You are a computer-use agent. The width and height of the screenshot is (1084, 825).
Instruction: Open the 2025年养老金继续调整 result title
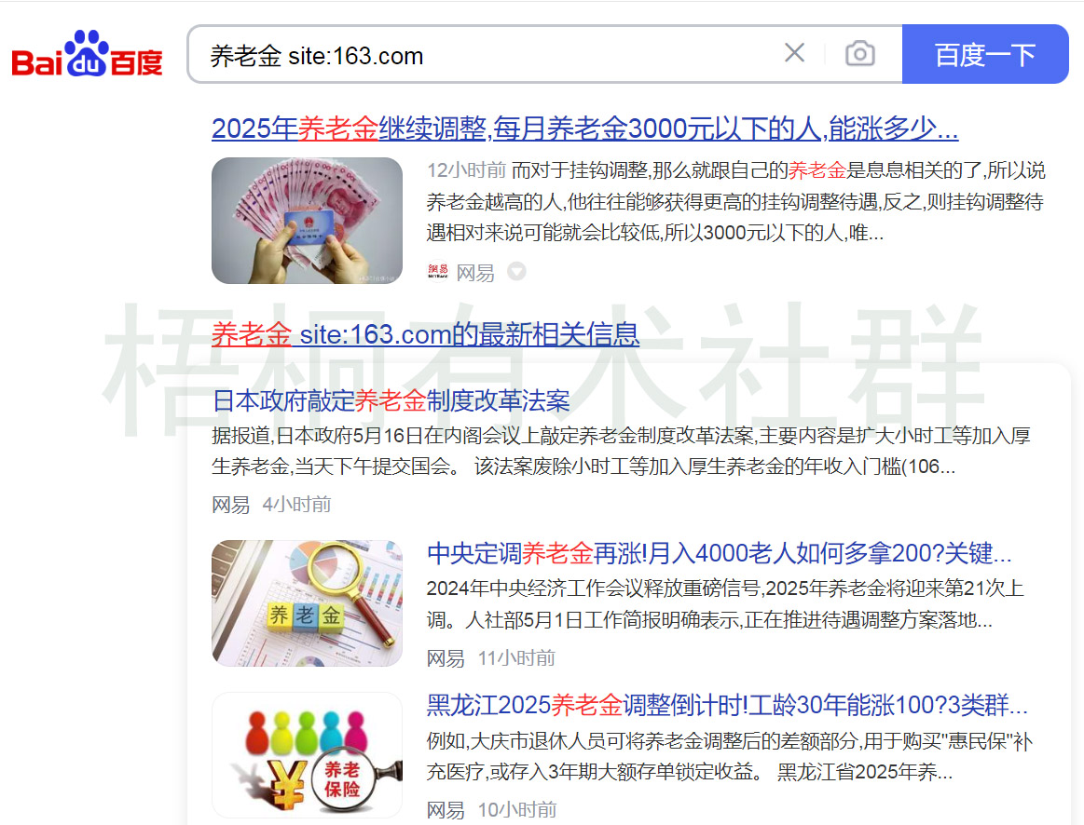click(584, 128)
